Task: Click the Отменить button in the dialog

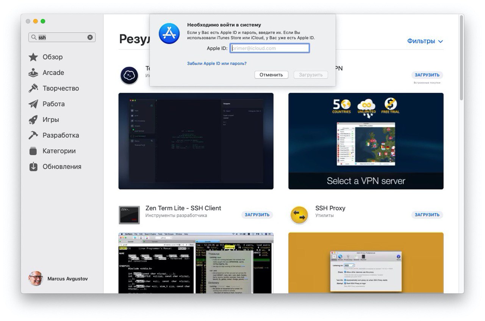Action: coord(271,75)
